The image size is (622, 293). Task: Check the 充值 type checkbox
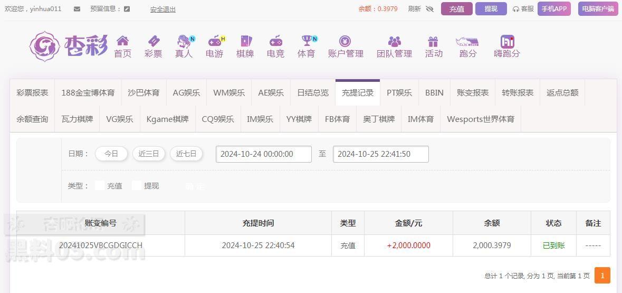pos(100,185)
